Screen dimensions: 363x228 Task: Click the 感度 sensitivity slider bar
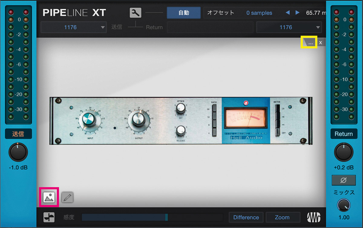tap(152, 217)
